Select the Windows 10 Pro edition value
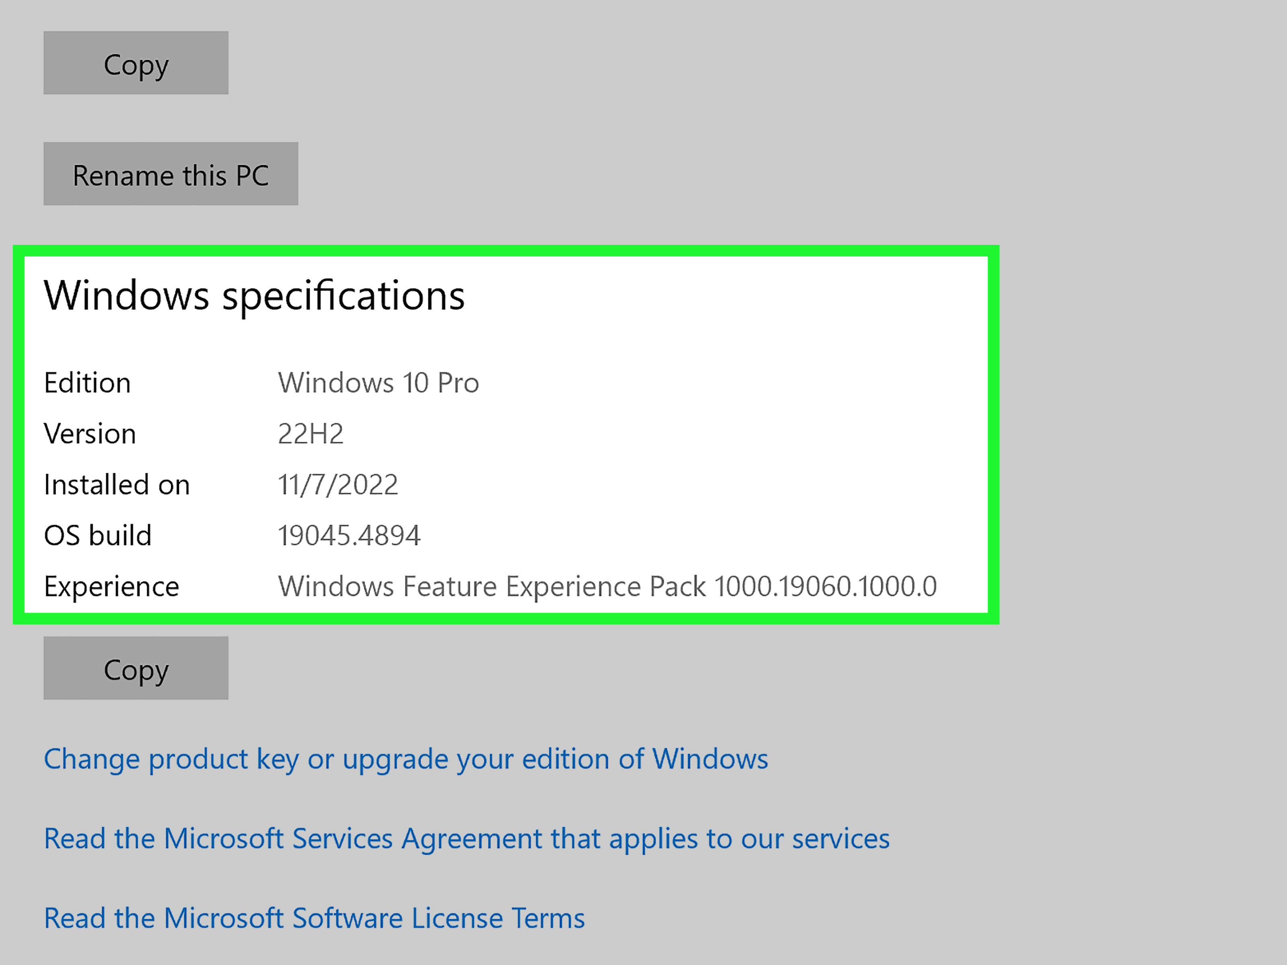Screen dimensions: 1287x965 378,383
